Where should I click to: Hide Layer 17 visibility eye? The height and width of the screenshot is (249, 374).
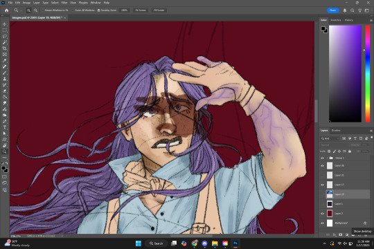pyautogui.click(x=322, y=185)
